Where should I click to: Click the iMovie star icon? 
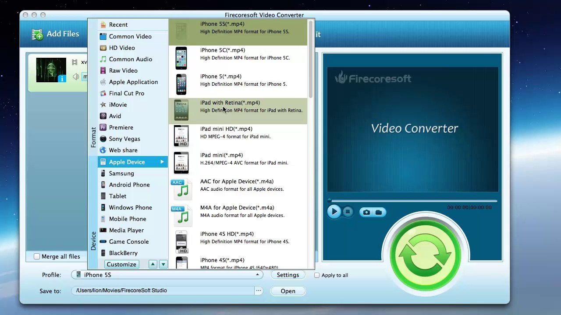(103, 105)
